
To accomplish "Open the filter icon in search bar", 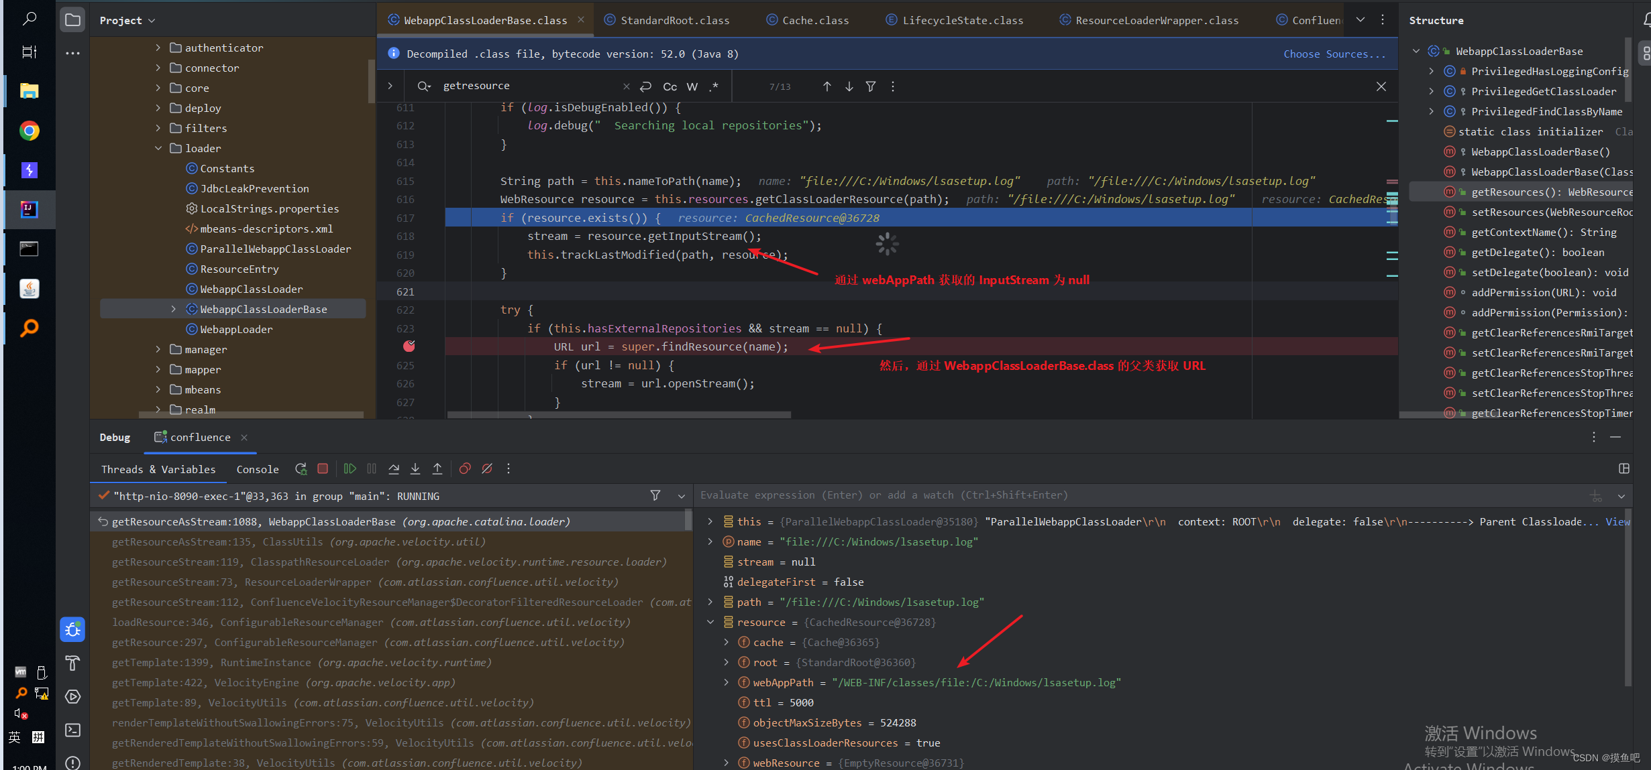I will pos(870,86).
